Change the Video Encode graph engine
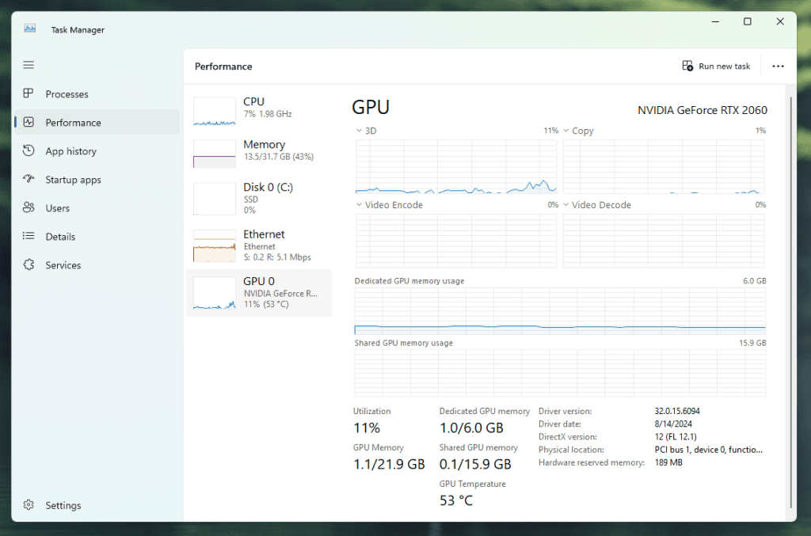811x536 pixels. pos(359,205)
